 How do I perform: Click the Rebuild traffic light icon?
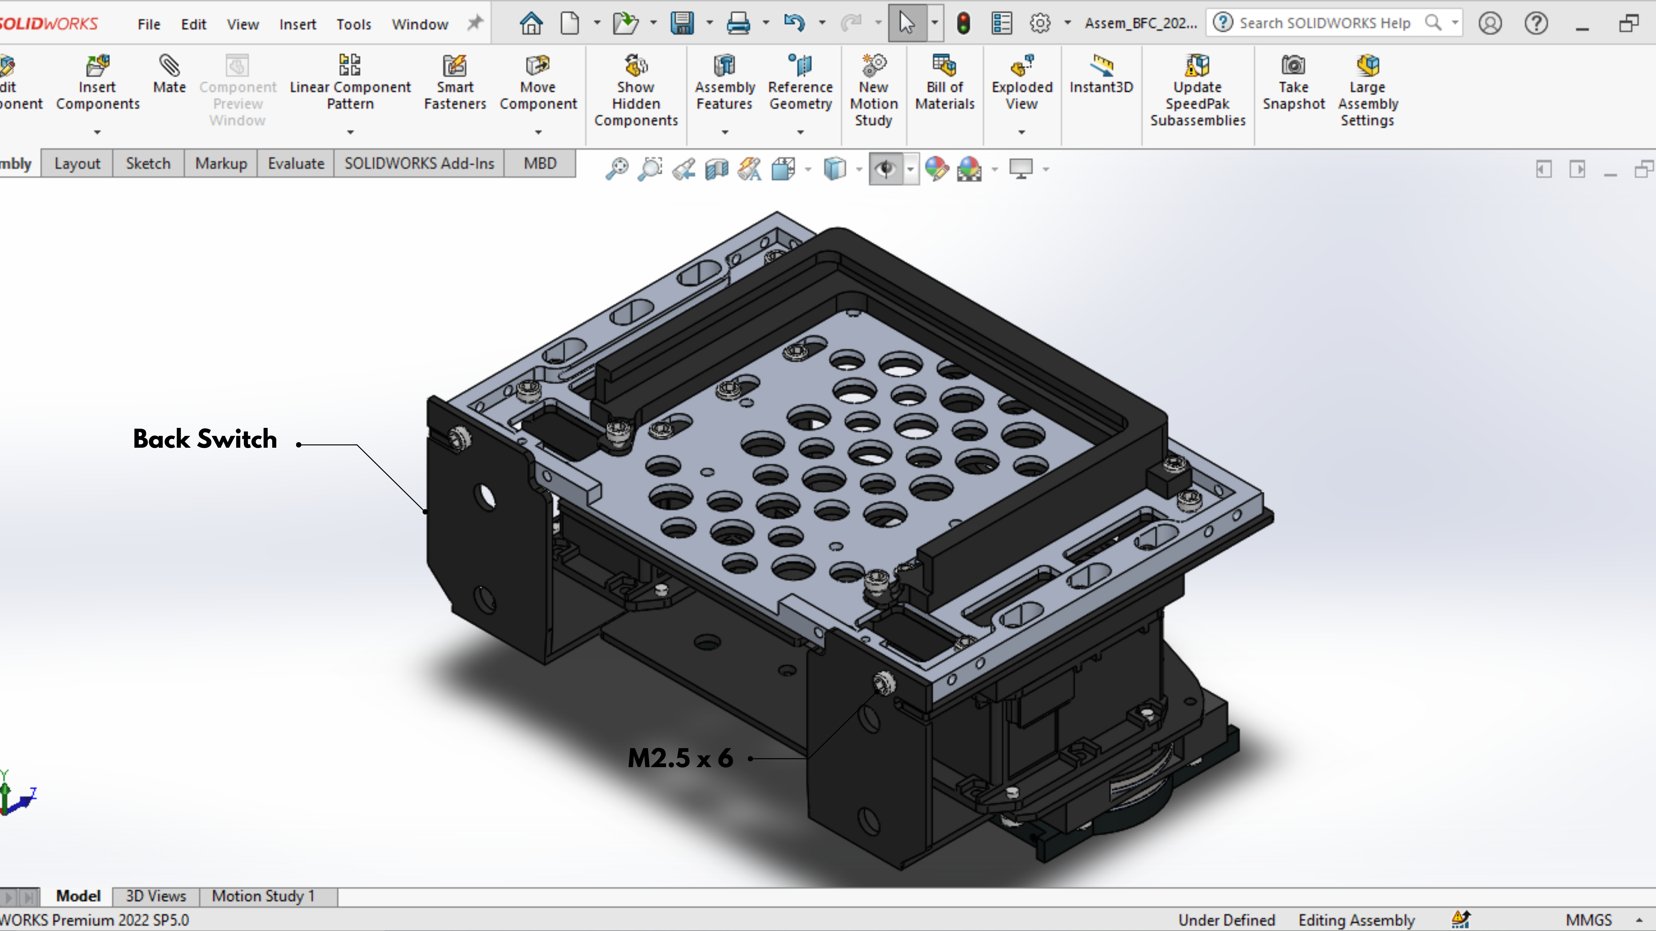tap(963, 23)
